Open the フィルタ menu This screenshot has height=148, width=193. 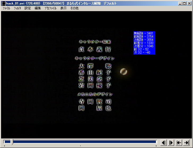[17, 8]
